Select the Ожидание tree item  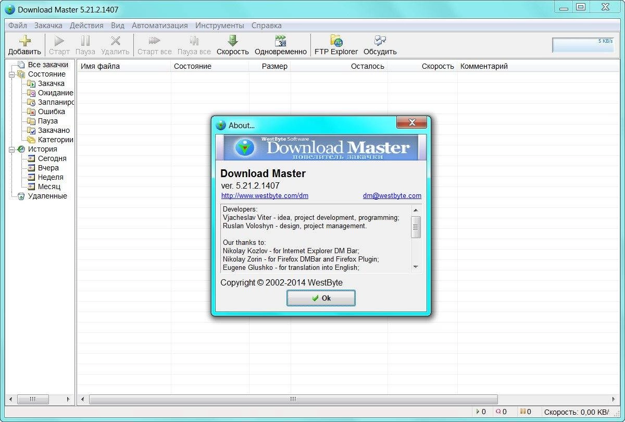[x=55, y=93]
